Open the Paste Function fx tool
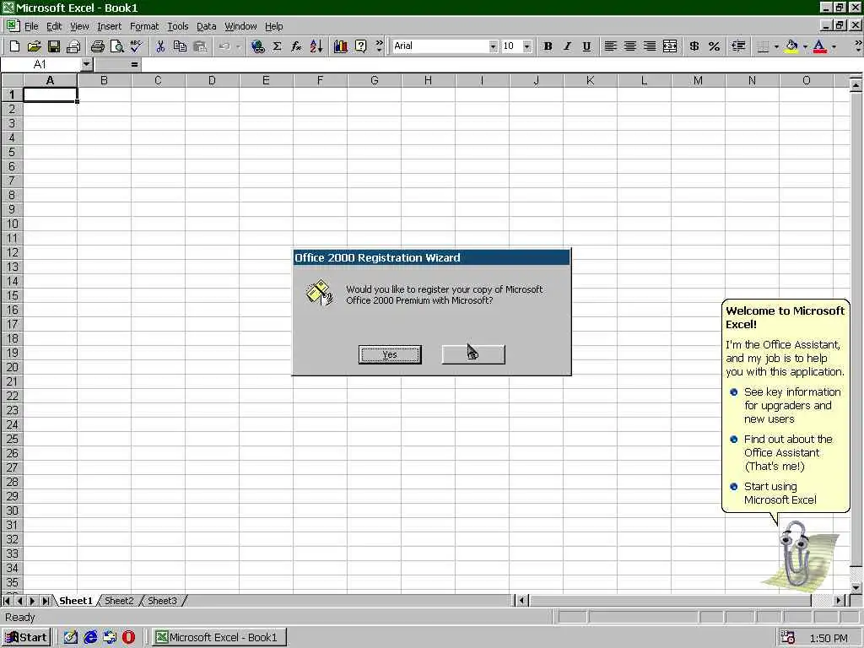 pos(296,47)
